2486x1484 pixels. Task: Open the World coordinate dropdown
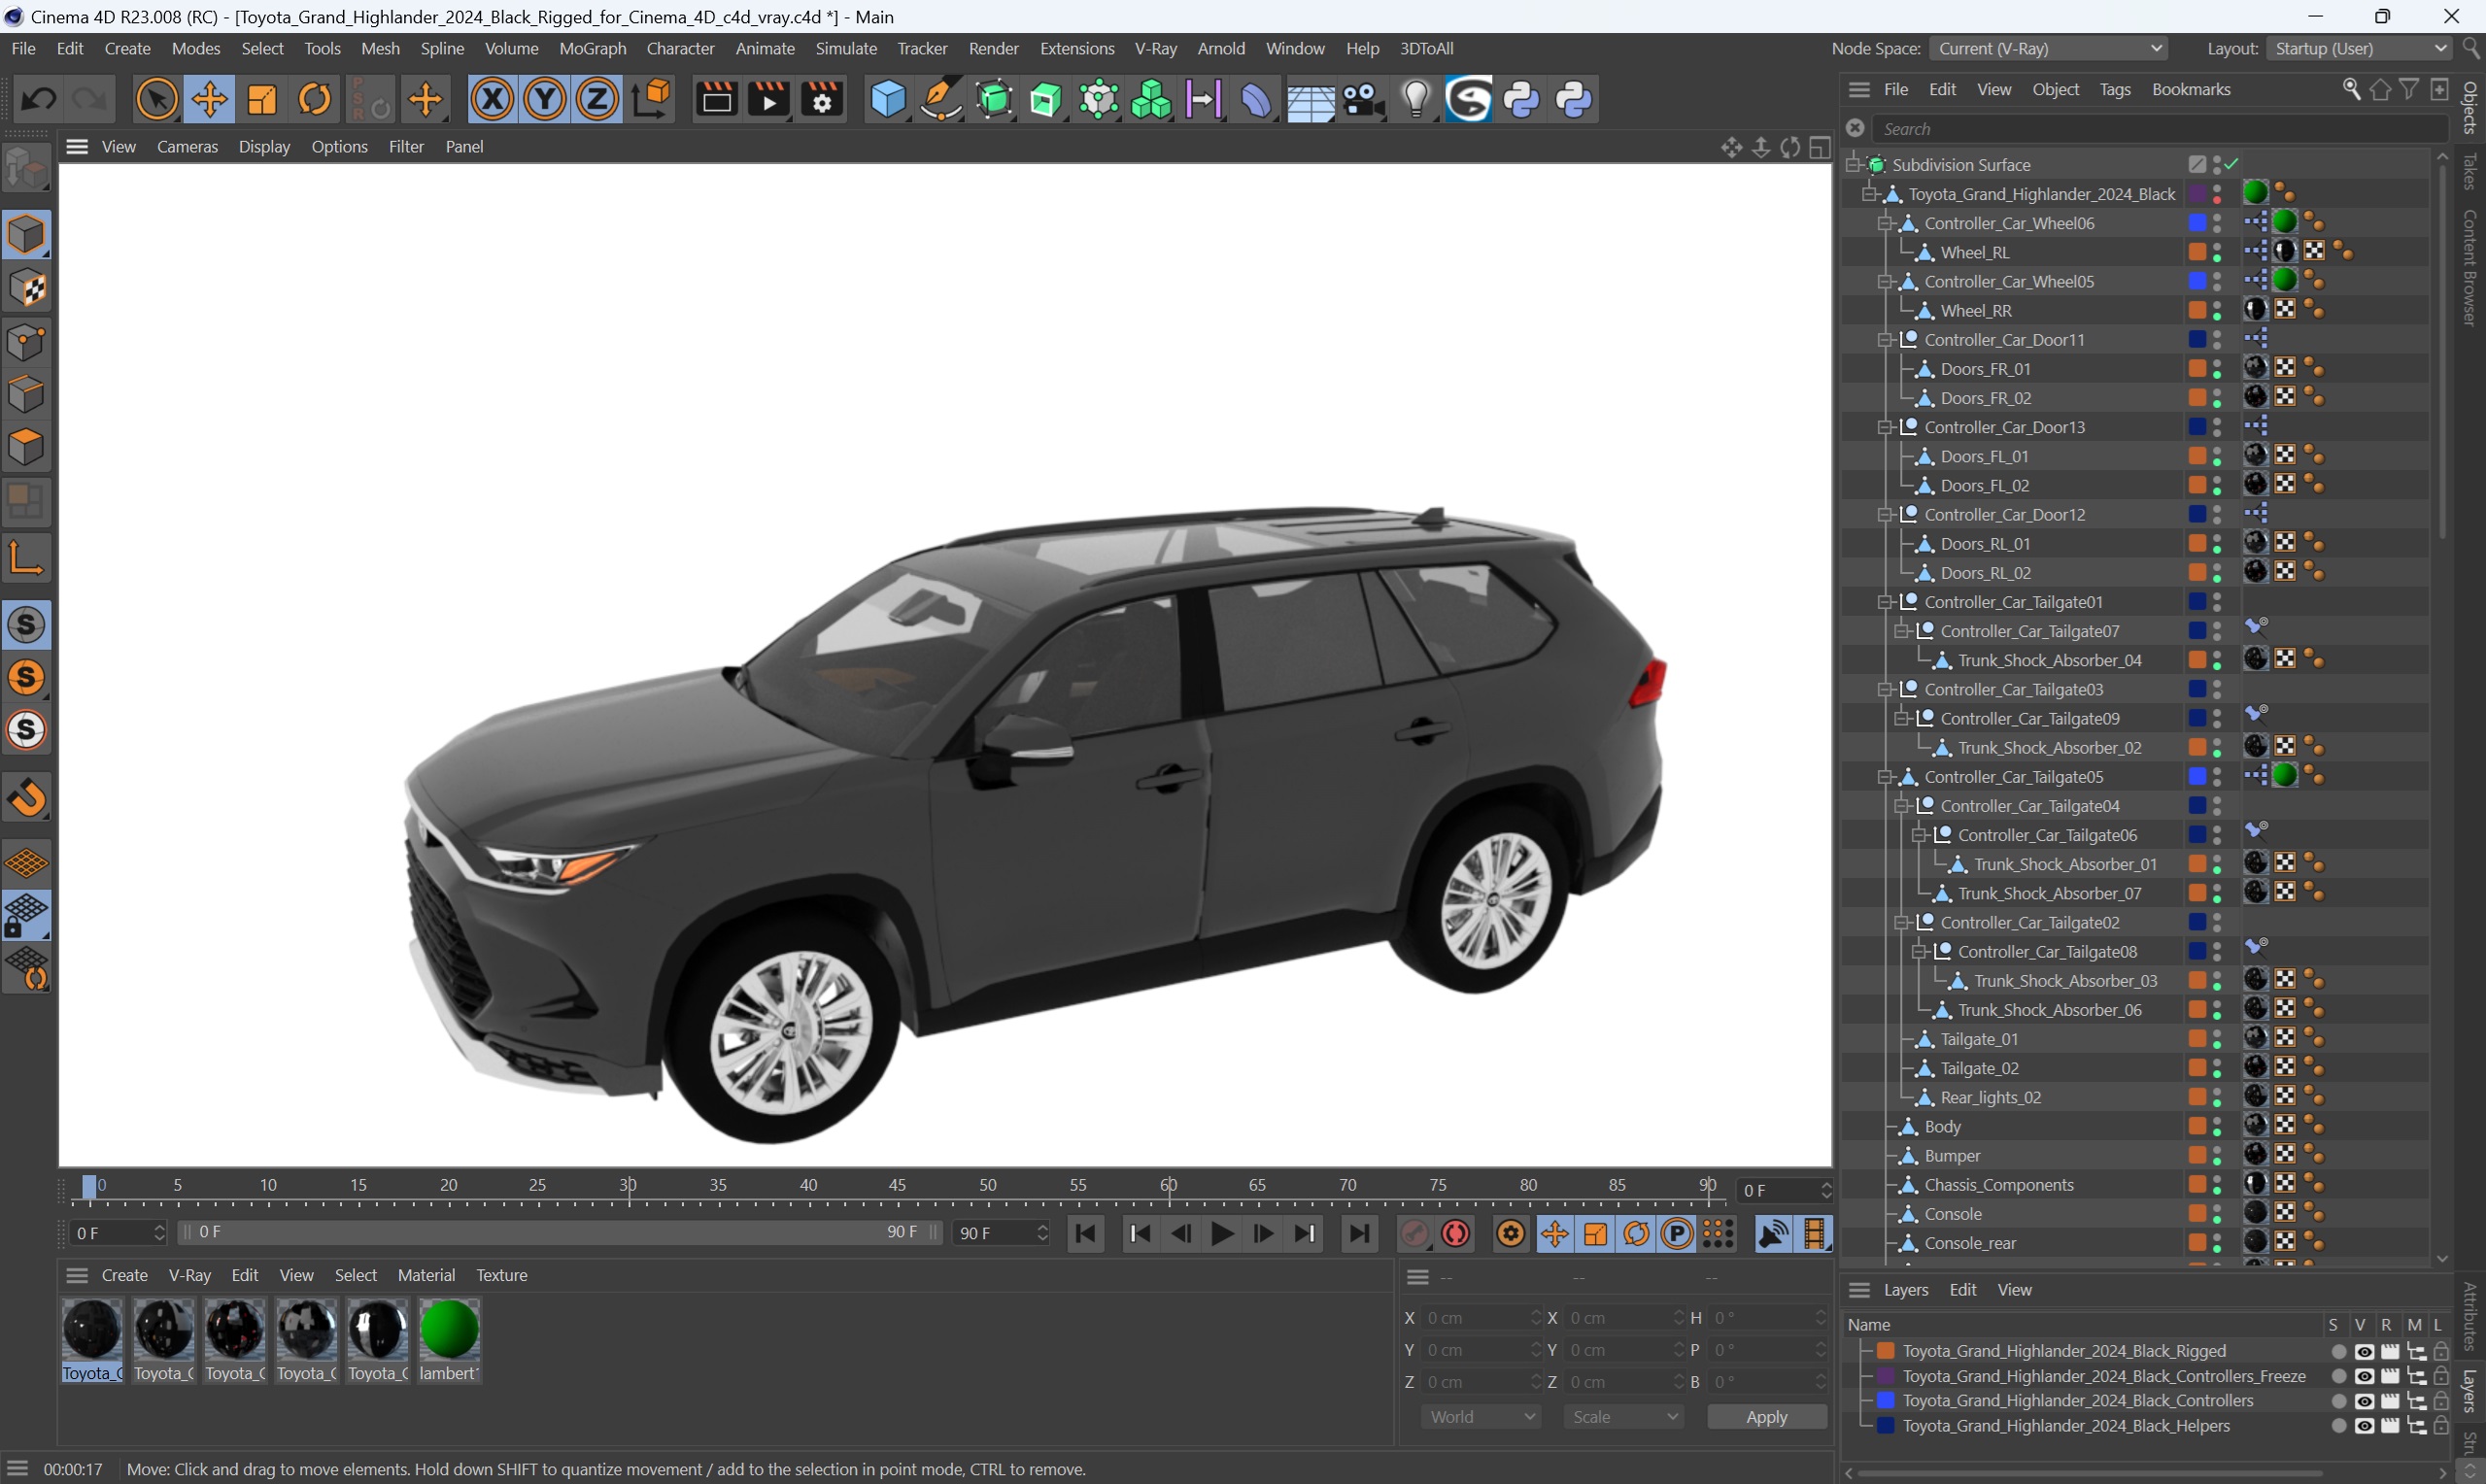[1480, 1416]
